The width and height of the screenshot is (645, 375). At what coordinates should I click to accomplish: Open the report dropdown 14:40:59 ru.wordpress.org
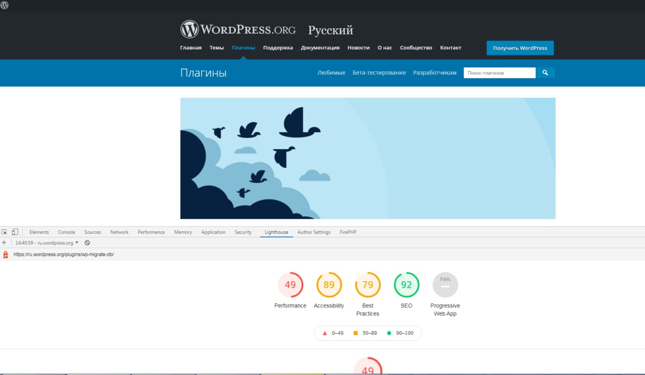pos(47,243)
